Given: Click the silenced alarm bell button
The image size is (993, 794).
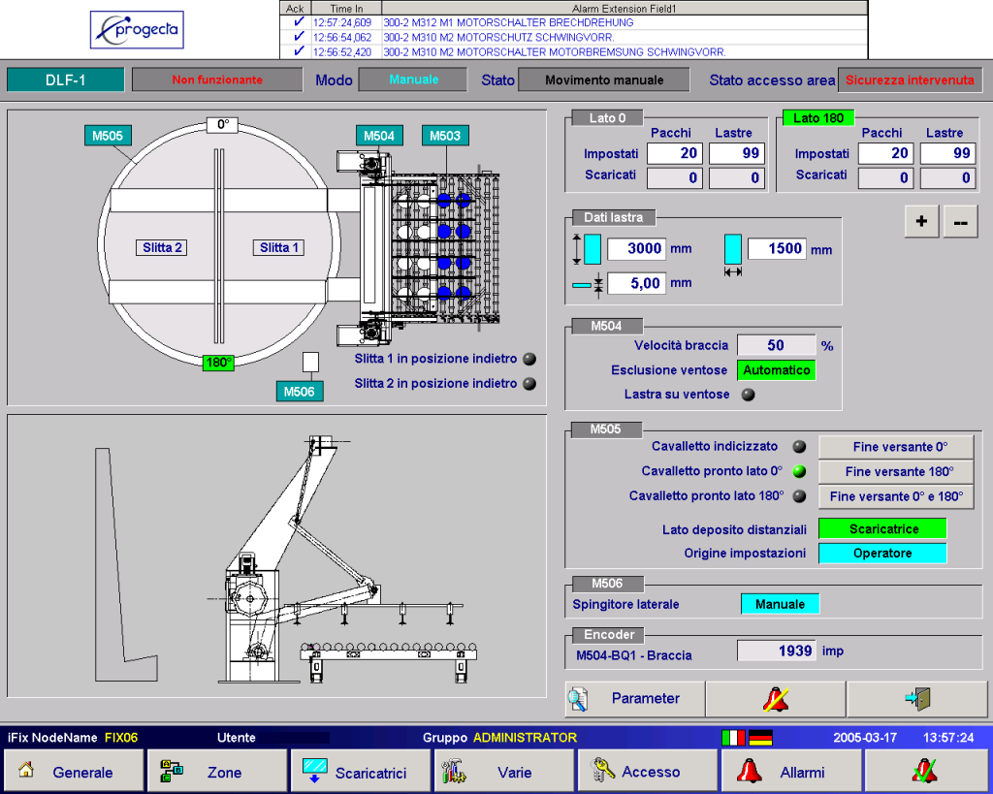Looking at the screenshot, I should 776,699.
